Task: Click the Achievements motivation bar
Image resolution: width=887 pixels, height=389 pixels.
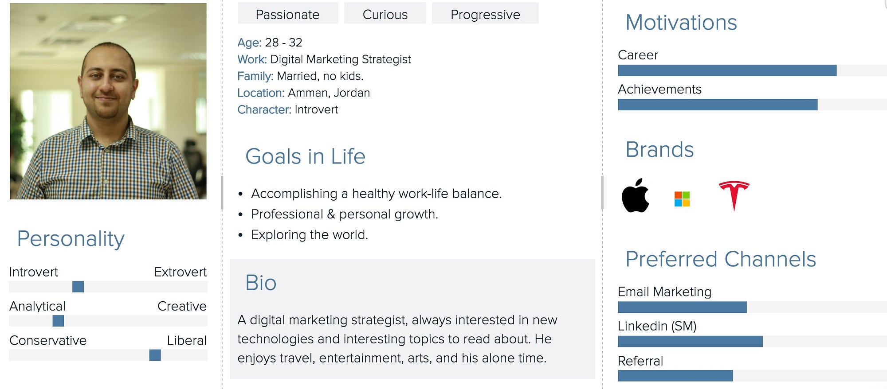Action: tap(752, 105)
